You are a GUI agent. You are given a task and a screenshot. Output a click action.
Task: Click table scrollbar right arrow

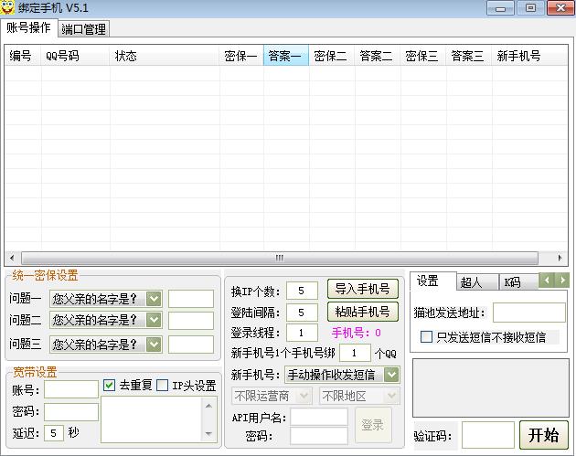pyautogui.click(x=560, y=258)
